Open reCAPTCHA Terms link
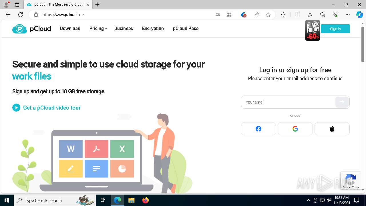The width and height of the screenshot is (366, 206). [x=356, y=187]
